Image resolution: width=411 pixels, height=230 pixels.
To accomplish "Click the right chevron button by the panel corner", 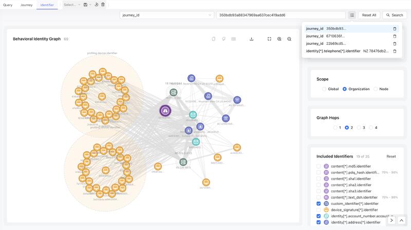I will click(x=391, y=220).
